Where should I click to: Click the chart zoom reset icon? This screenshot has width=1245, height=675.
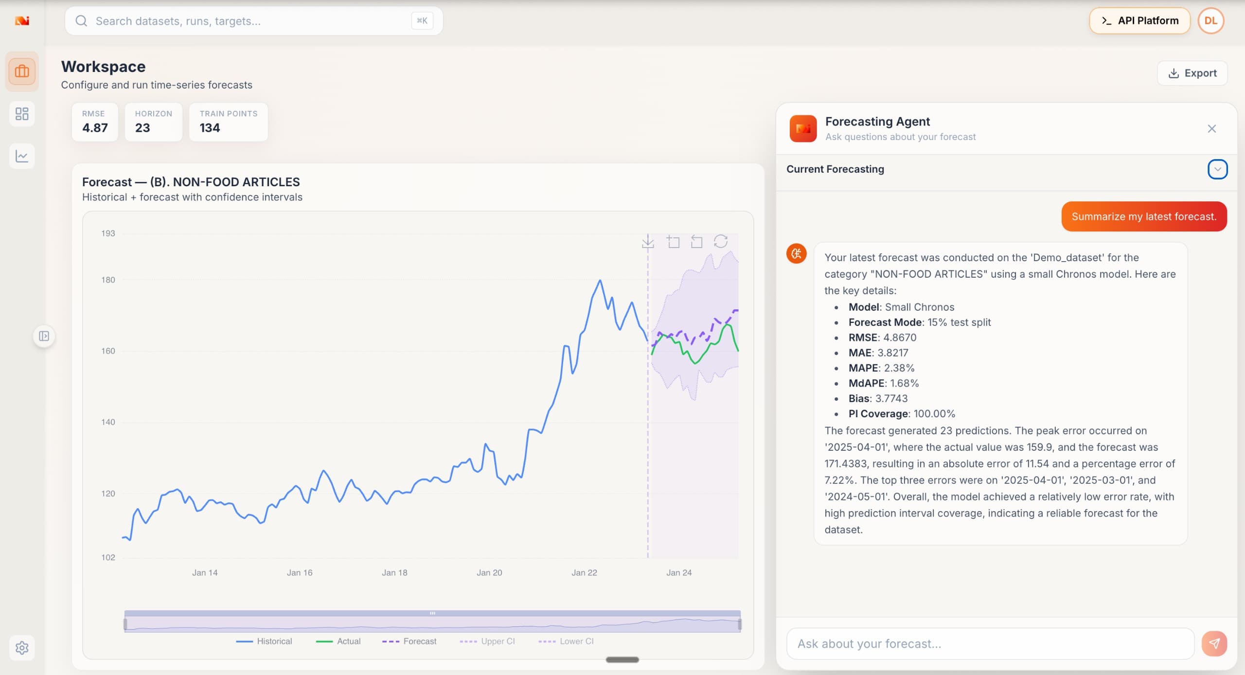pos(697,242)
